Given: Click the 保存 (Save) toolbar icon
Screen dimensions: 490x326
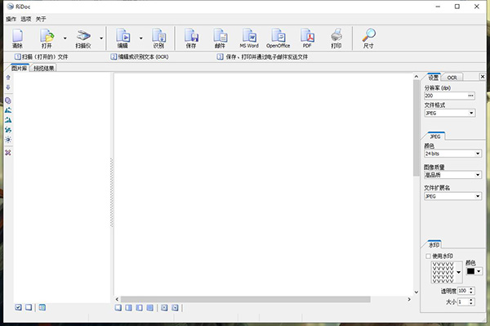Looking at the screenshot, I should (191, 38).
